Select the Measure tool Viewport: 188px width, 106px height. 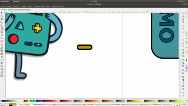click(x=1, y=25)
